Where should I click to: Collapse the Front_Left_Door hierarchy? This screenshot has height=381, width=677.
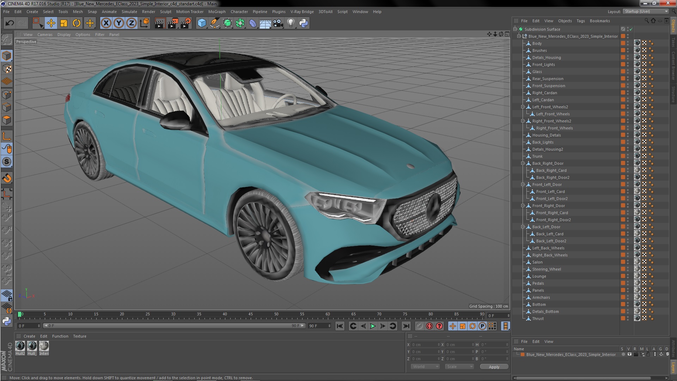coord(523,185)
